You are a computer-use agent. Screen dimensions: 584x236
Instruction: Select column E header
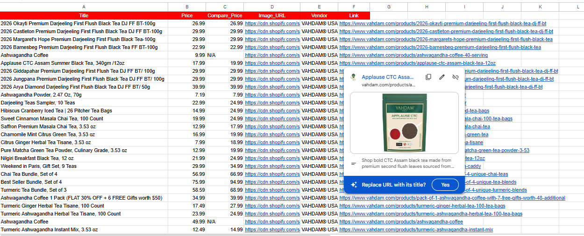pyautogui.click(x=319, y=7)
